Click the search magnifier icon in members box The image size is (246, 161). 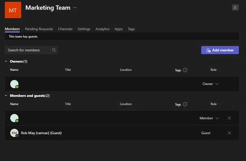coord(54,50)
